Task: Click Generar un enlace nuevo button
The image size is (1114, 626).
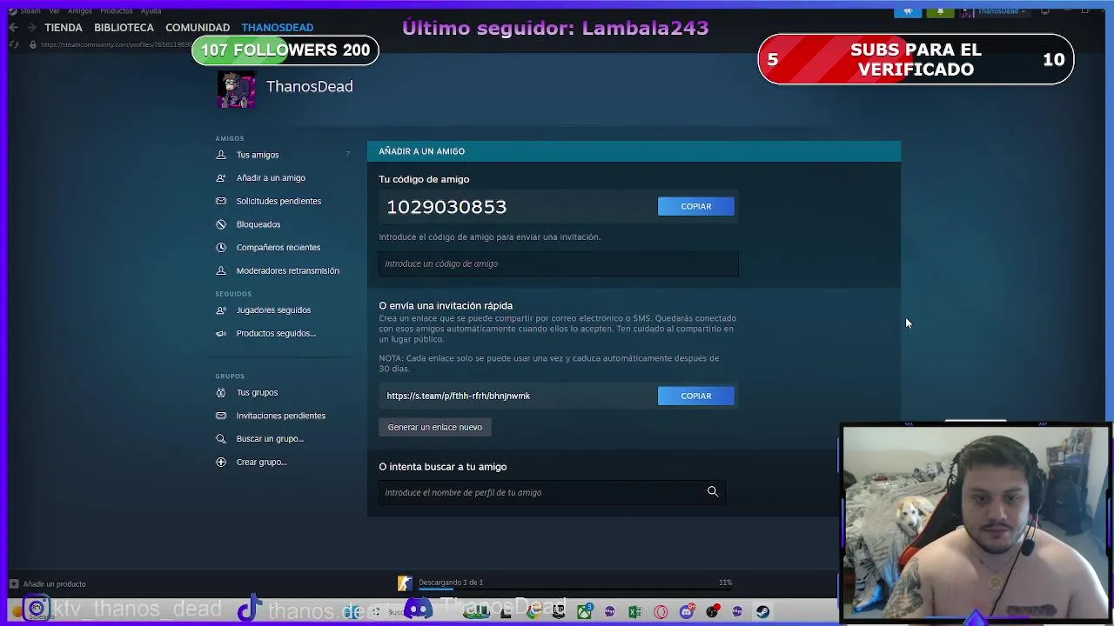Action: coord(434,427)
